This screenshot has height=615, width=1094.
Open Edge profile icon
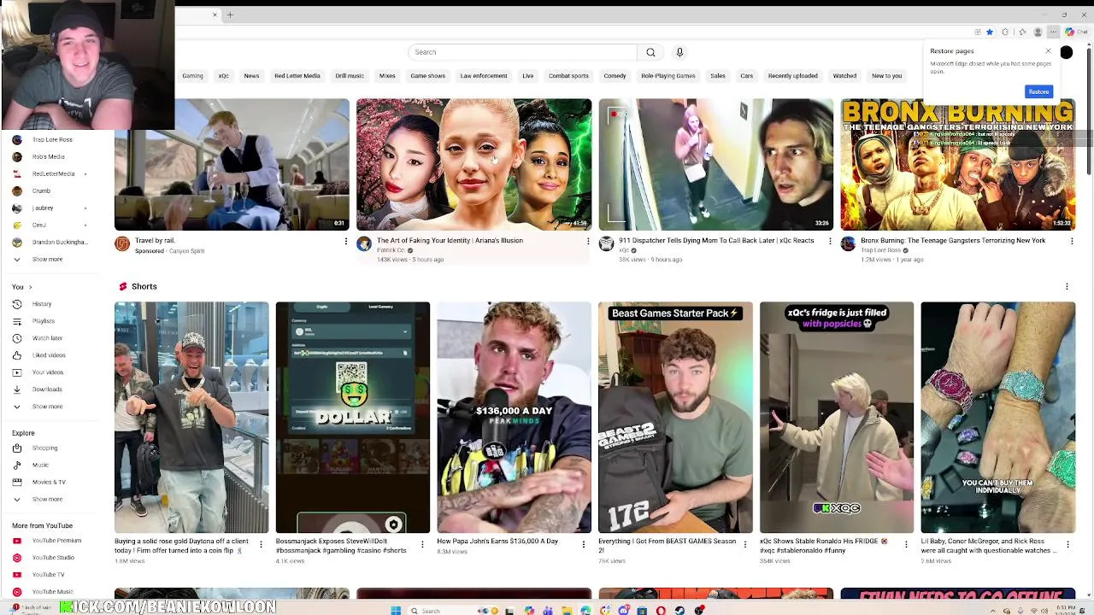(x=1038, y=32)
